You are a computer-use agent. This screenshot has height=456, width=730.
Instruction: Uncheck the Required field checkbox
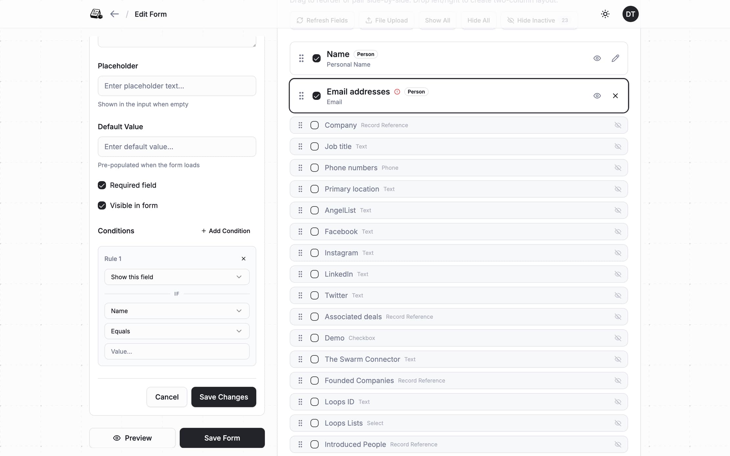pos(102,185)
